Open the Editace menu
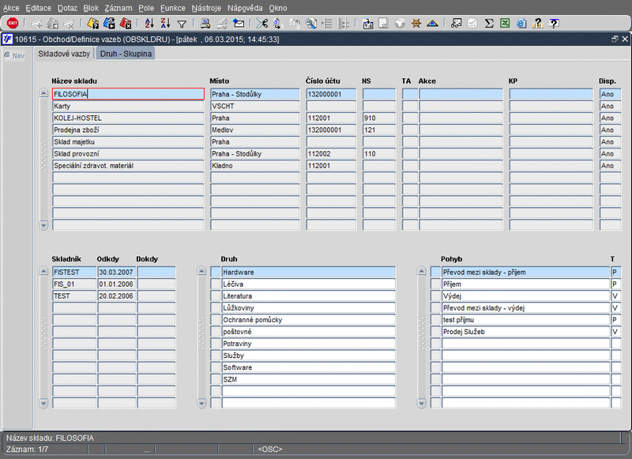Screen dimensions: 632x459 [38, 7]
